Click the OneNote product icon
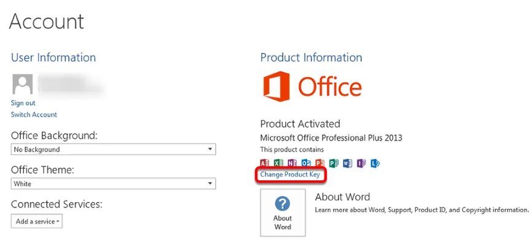 pyautogui.click(x=292, y=163)
